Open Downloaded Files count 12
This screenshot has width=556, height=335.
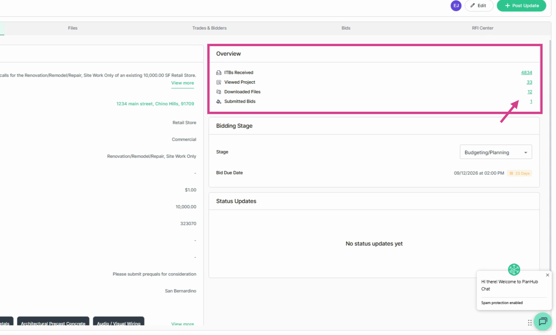[x=530, y=92]
